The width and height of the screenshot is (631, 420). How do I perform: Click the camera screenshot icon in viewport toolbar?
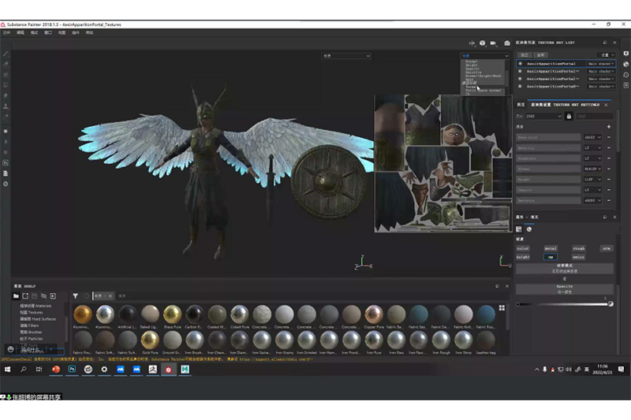(506, 43)
